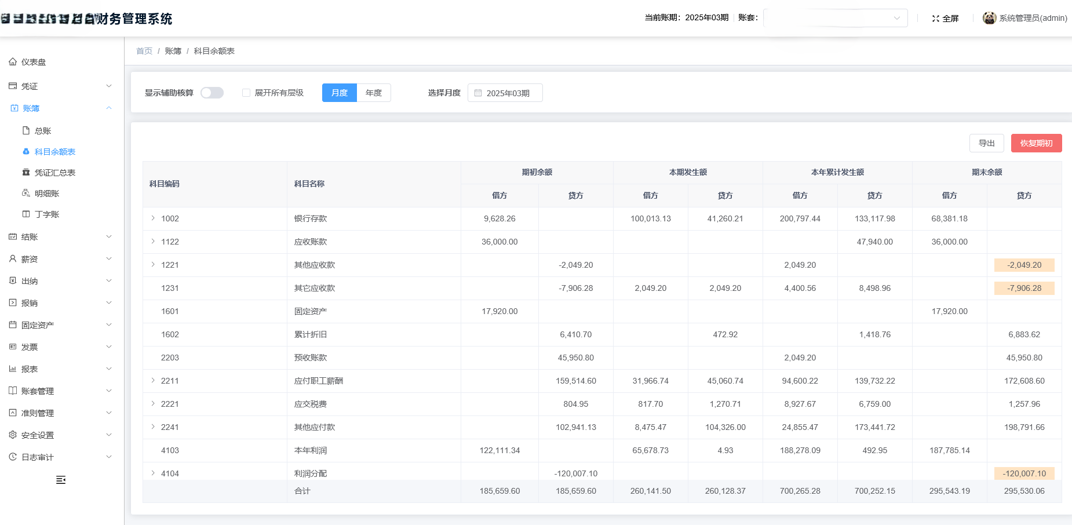The width and height of the screenshot is (1072, 525).
Task: Select 总账 in the sidebar
Action: tap(41, 130)
